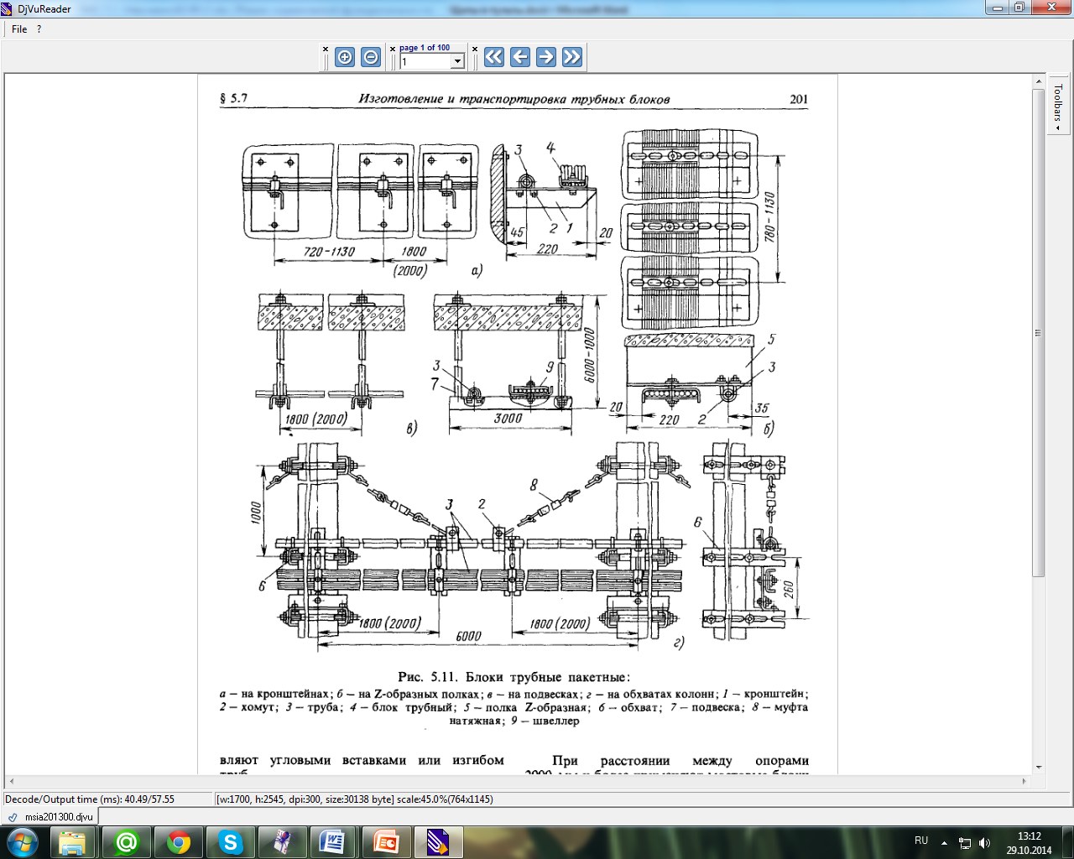Open the green @ Mail.Ru Agent taskbar icon
Image resolution: width=1074 pixels, height=859 pixels.
(x=126, y=841)
